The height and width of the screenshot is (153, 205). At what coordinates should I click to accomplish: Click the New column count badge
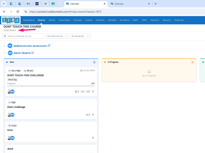(x=94, y=62)
